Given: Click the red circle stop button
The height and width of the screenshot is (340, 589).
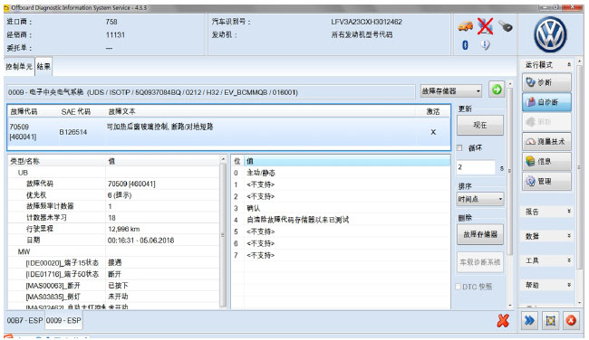Looking at the screenshot, I should click(571, 320).
